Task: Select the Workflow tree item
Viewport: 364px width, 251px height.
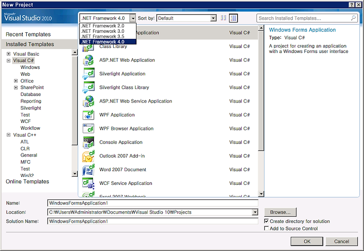Action: click(x=30, y=128)
